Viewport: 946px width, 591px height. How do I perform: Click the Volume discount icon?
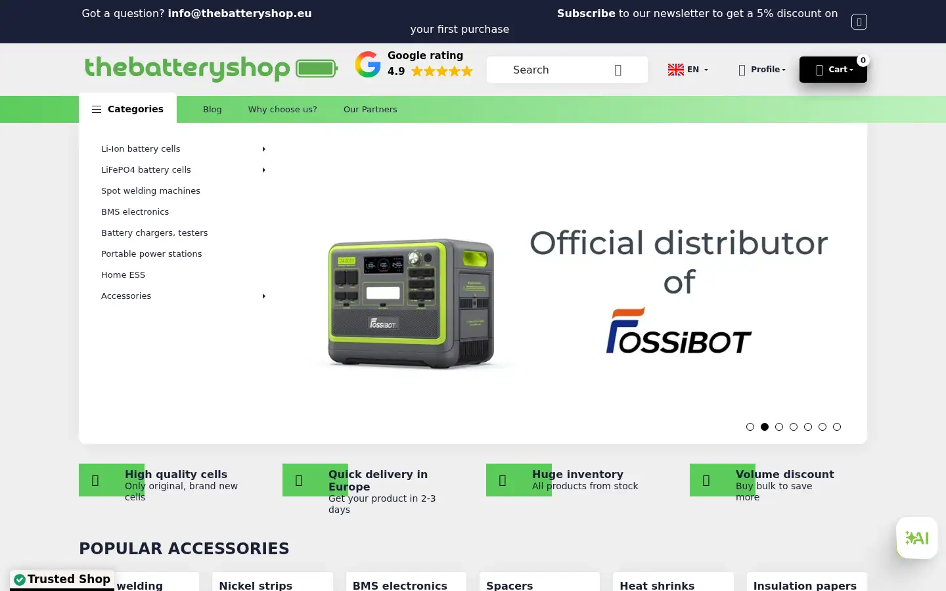click(x=706, y=480)
